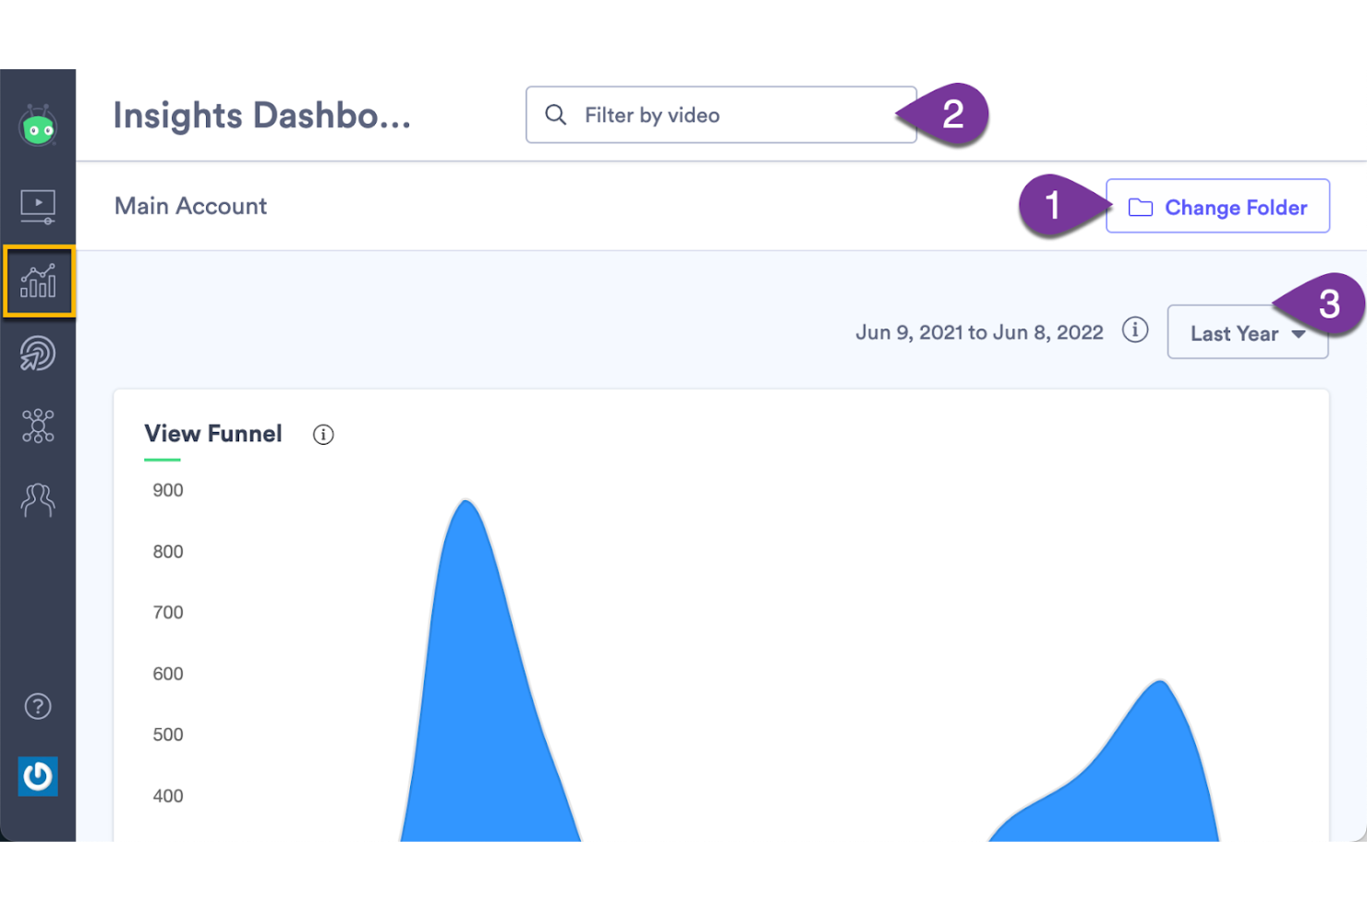Expand the date selector chevron
The image size is (1367, 911).
[1297, 334]
